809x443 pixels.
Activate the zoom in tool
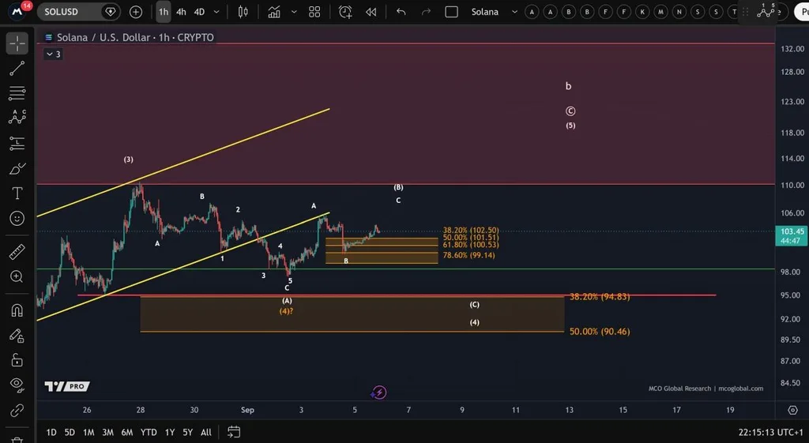click(x=17, y=276)
